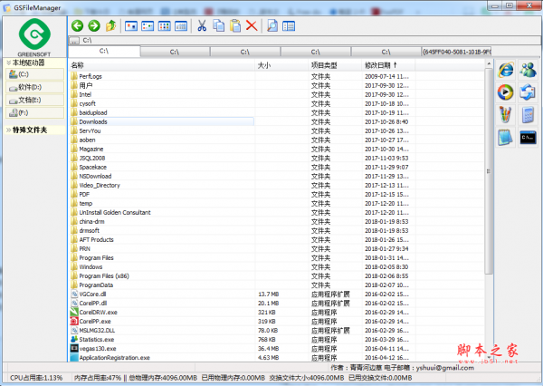
Task: Click the Paste clipboard icon
Action: (234, 25)
